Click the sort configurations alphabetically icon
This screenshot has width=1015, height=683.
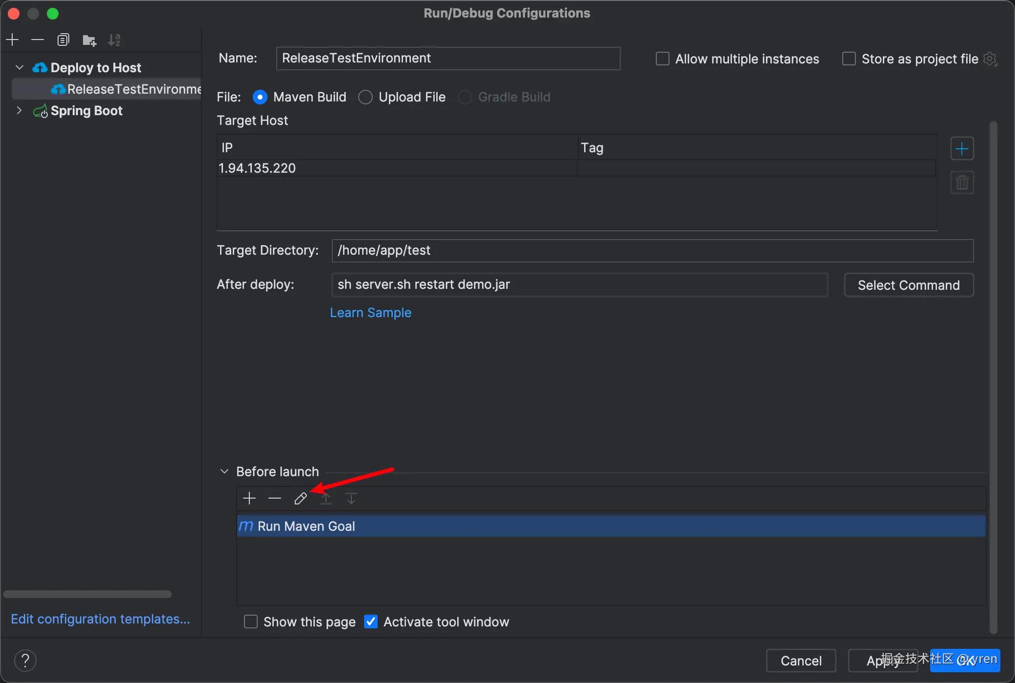click(114, 40)
